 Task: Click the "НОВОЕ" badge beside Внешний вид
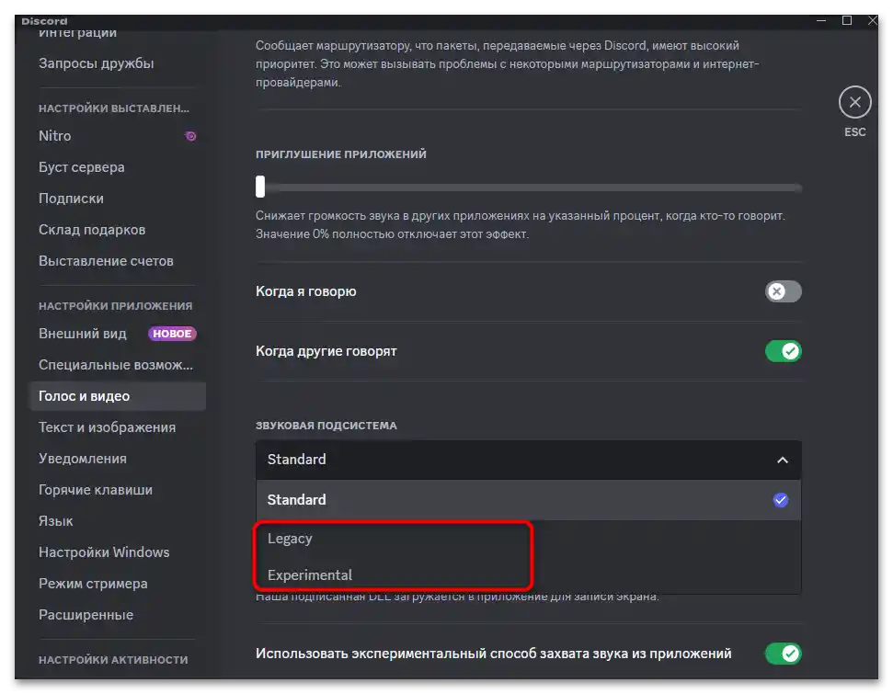pyautogui.click(x=172, y=334)
